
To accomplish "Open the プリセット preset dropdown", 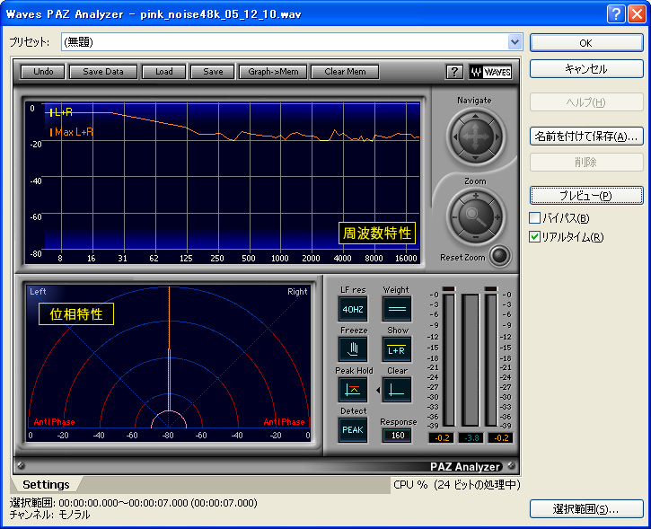I will point(515,41).
